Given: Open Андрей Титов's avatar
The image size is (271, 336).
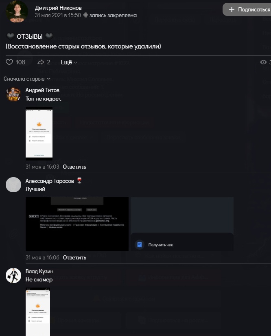Looking at the screenshot, I should (x=13, y=94).
